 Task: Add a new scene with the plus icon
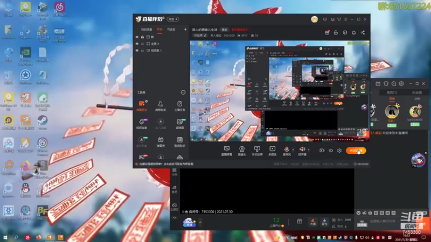185,30
